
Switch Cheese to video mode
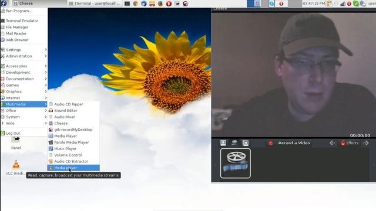tap(234, 143)
